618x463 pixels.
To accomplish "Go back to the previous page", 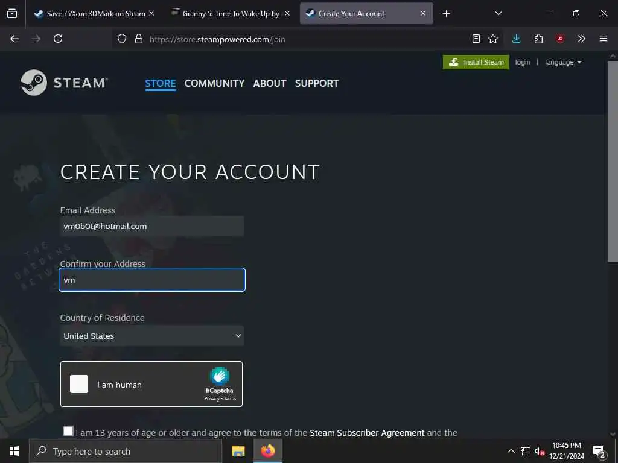I will (x=14, y=39).
